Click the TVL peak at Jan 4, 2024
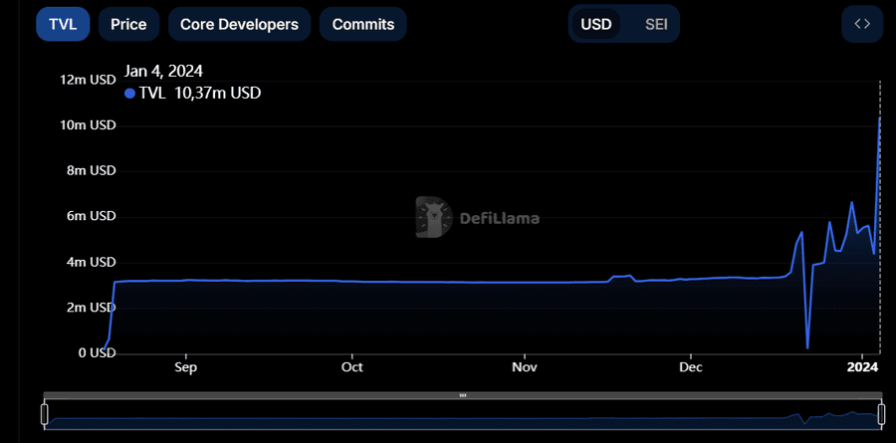 click(879, 117)
